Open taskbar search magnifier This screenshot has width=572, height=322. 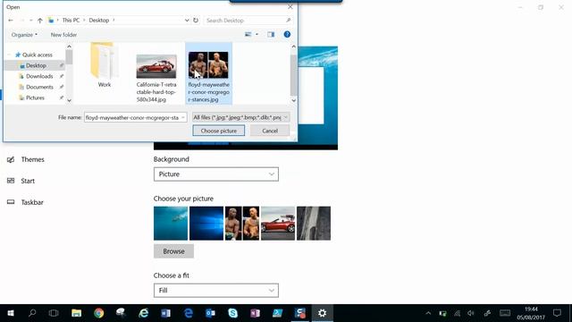click(32, 313)
